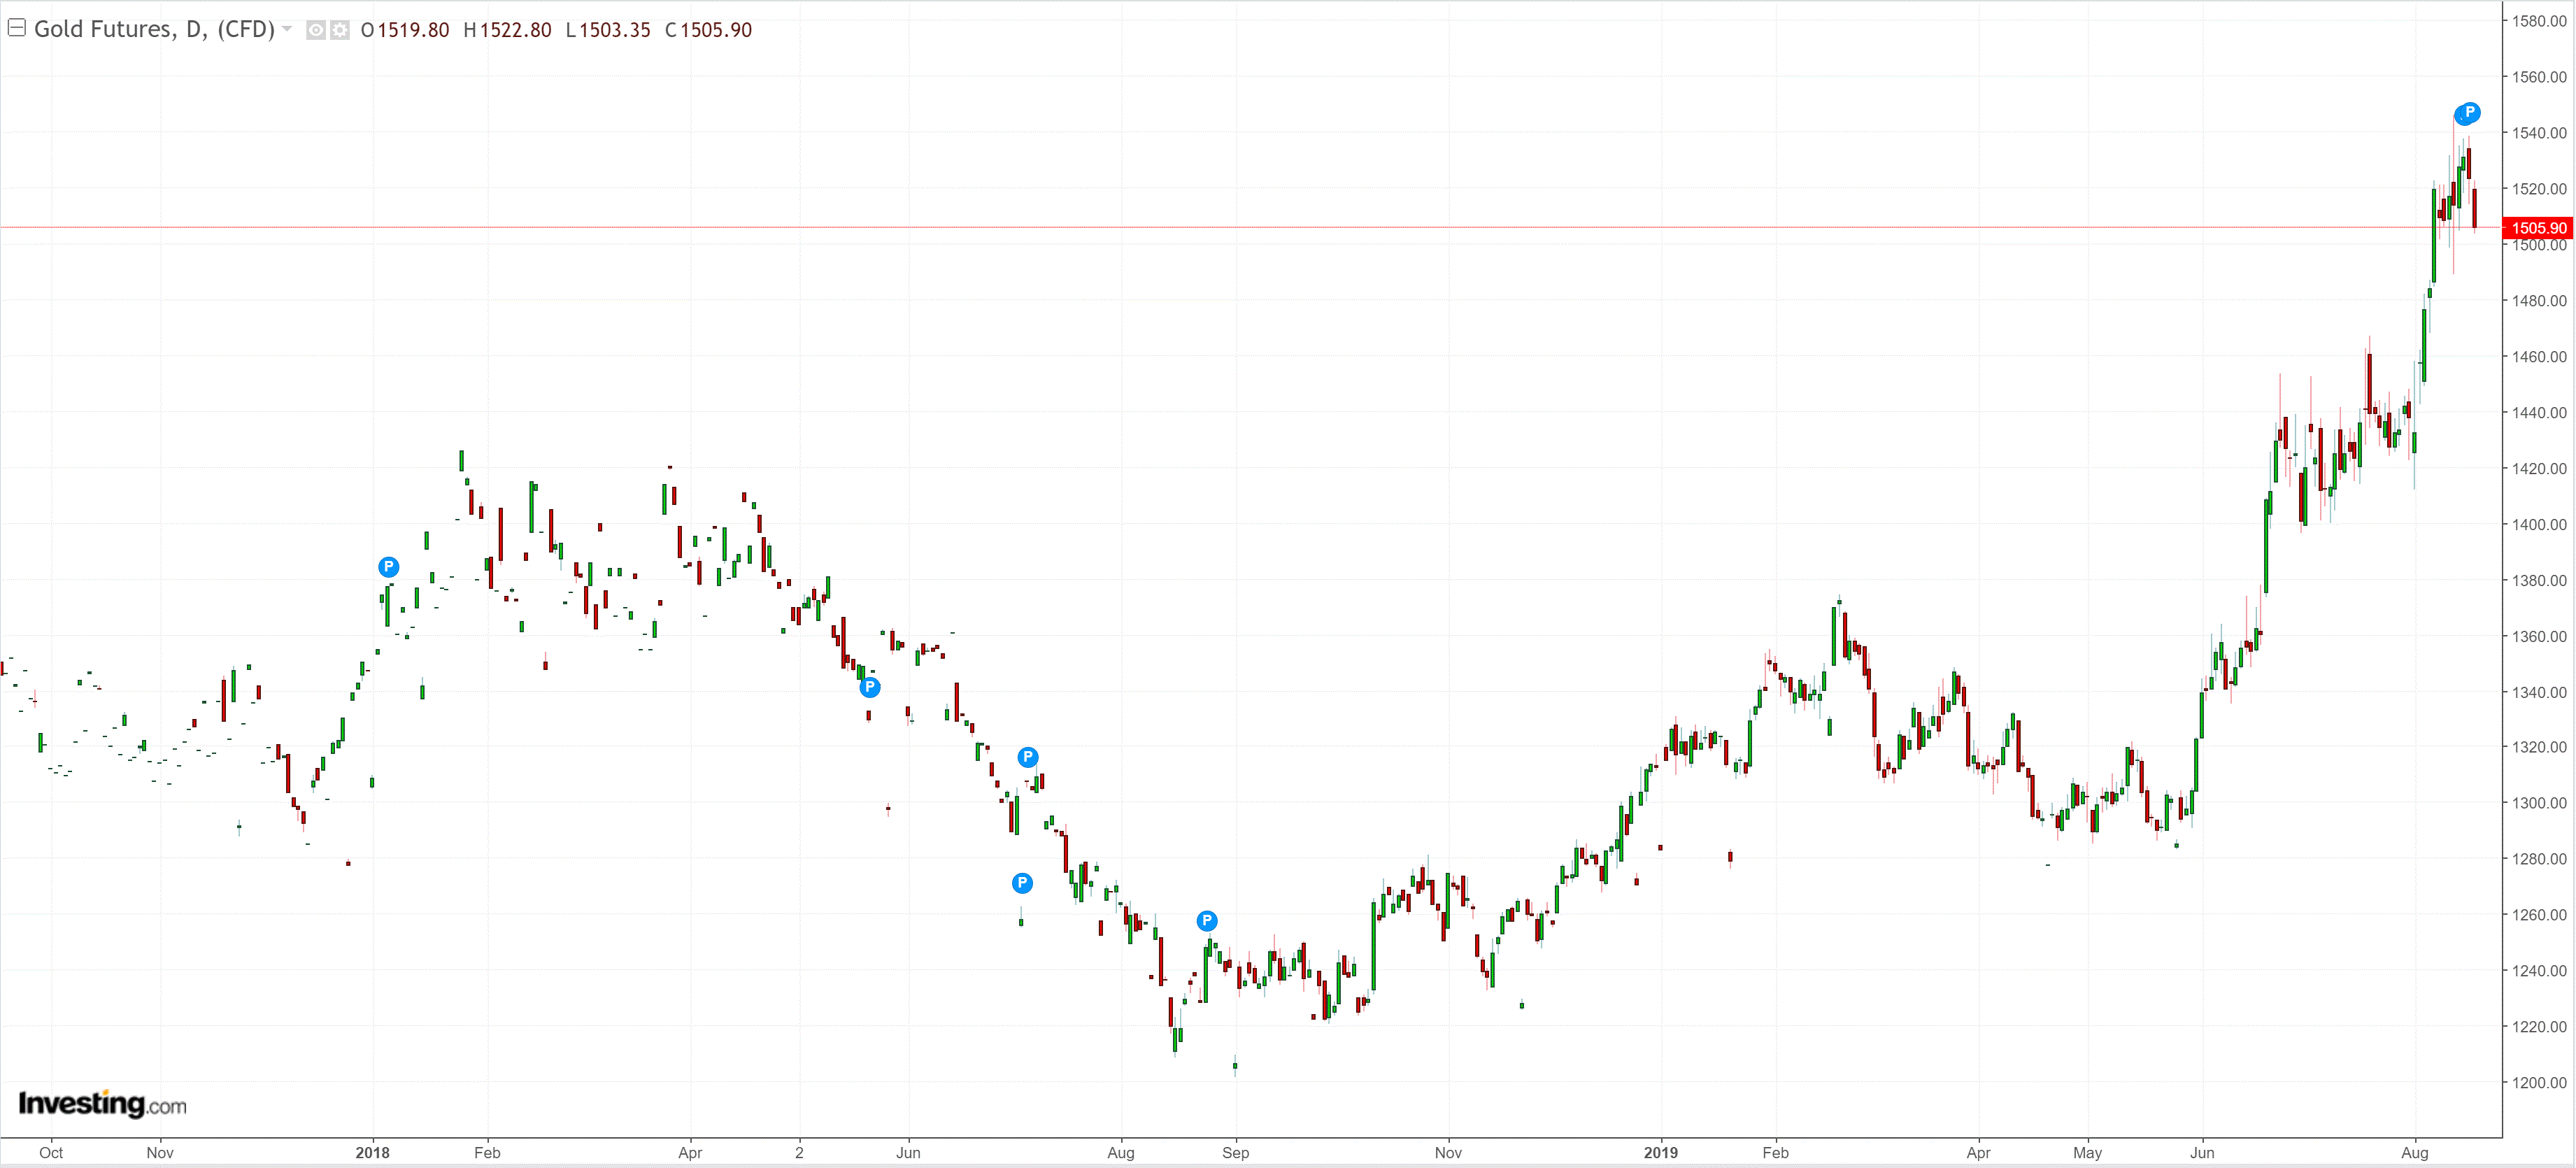Image resolution: width=2576 pixels, height=1168 pixels.
Task: Toggle chart visibility with eye icon
Action: pyautogui.click(x=315, y=30)
